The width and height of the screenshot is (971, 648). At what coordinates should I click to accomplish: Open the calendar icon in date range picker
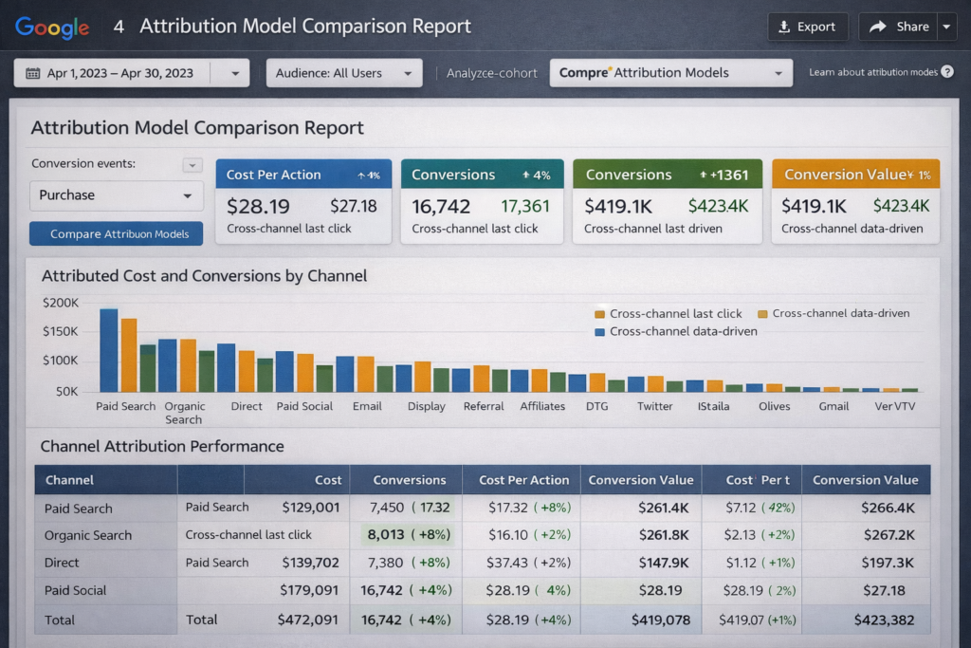tap(34, 72)
